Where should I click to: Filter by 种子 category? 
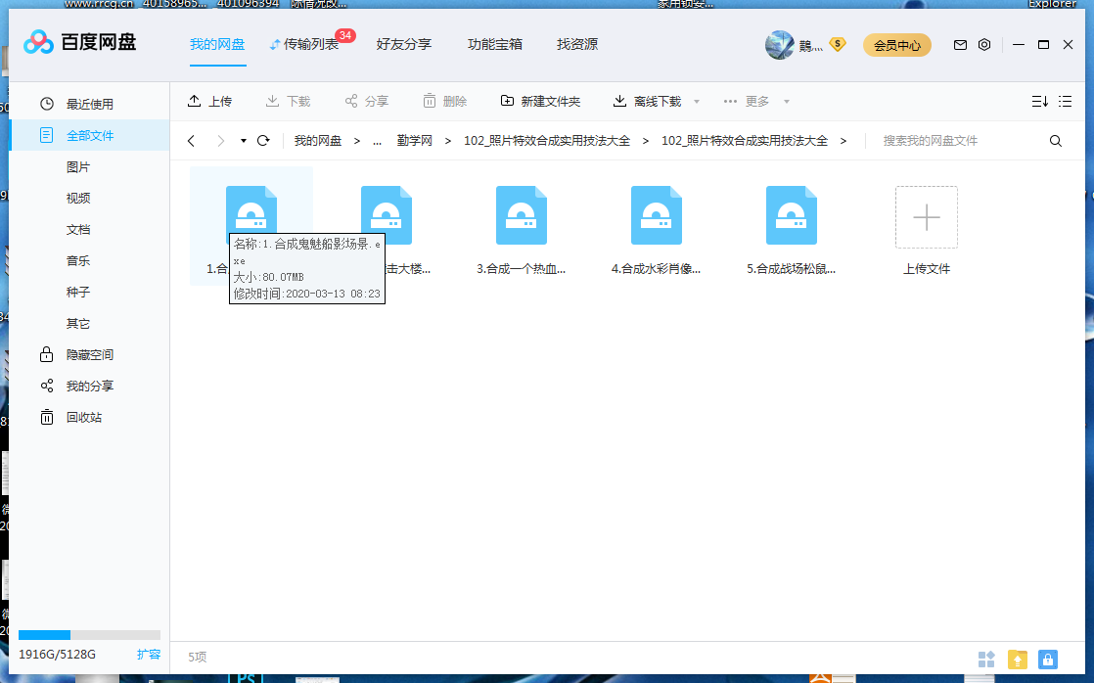tap(78, 292)
